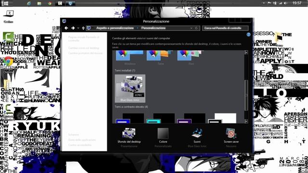Open Cambia icone sul desktop link
Screen dimensions: 308x173
(84, 48)
